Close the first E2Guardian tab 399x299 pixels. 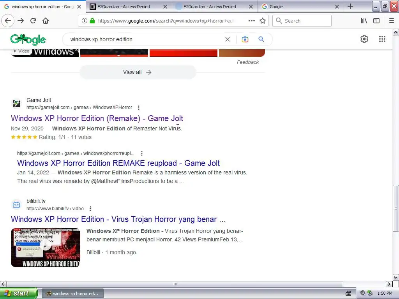tap(165, 7)
